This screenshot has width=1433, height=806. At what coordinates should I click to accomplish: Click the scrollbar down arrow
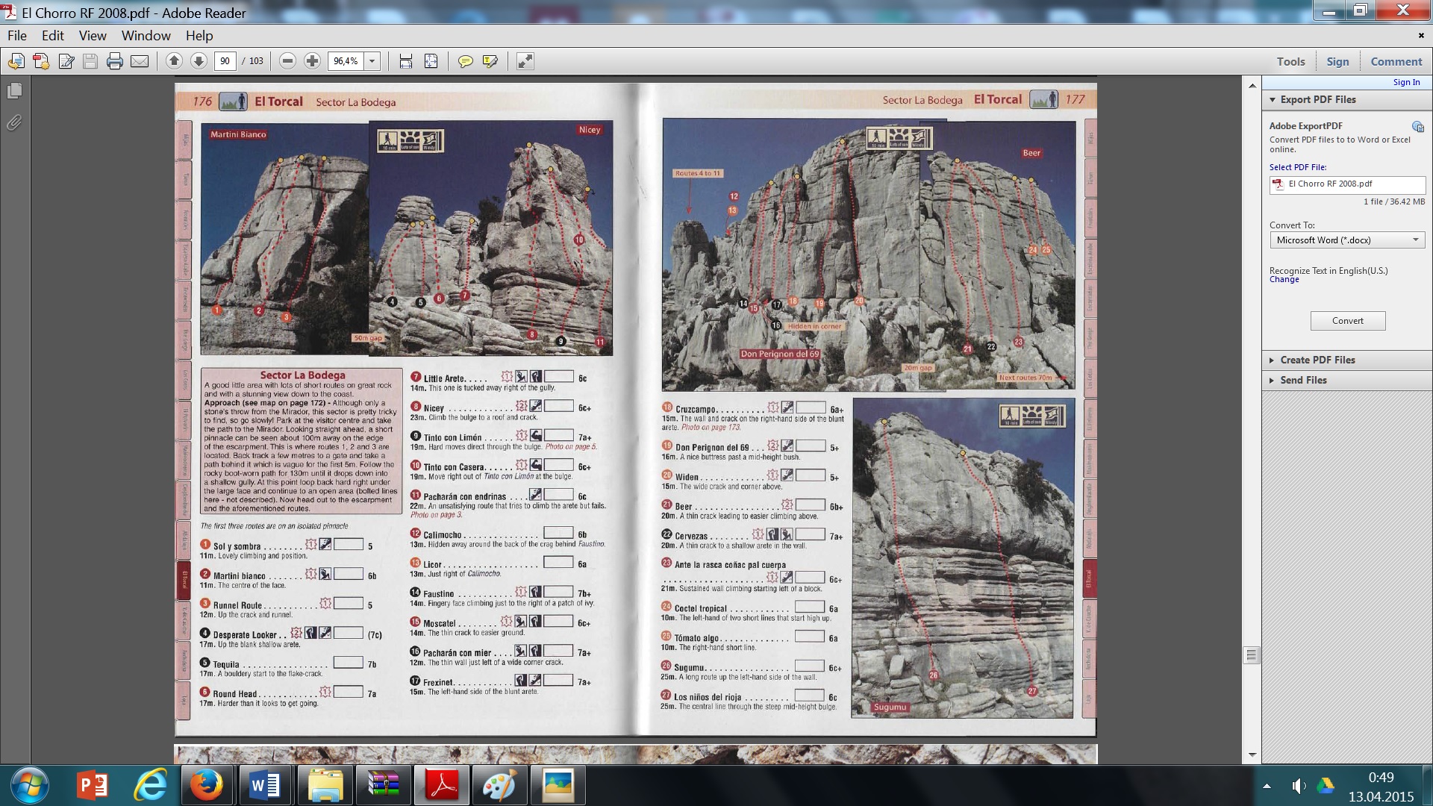tap(1252, 755)
